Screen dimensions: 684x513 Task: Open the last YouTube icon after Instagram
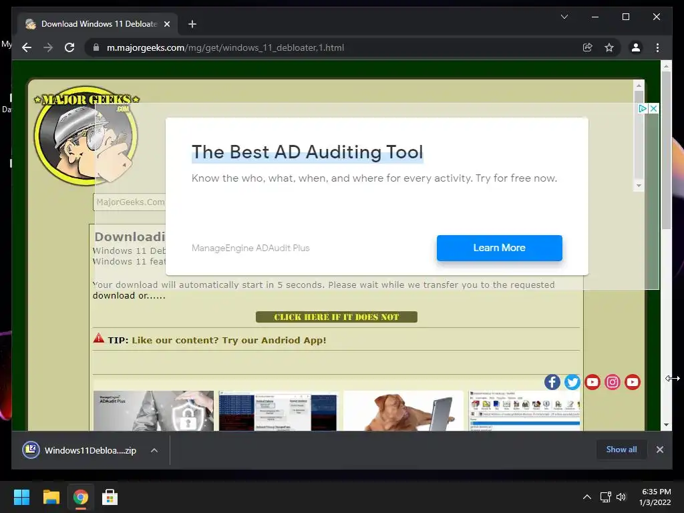click(633, 382)
